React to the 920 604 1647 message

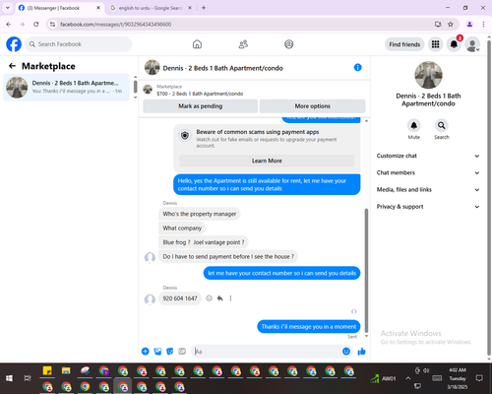point(209,298)
